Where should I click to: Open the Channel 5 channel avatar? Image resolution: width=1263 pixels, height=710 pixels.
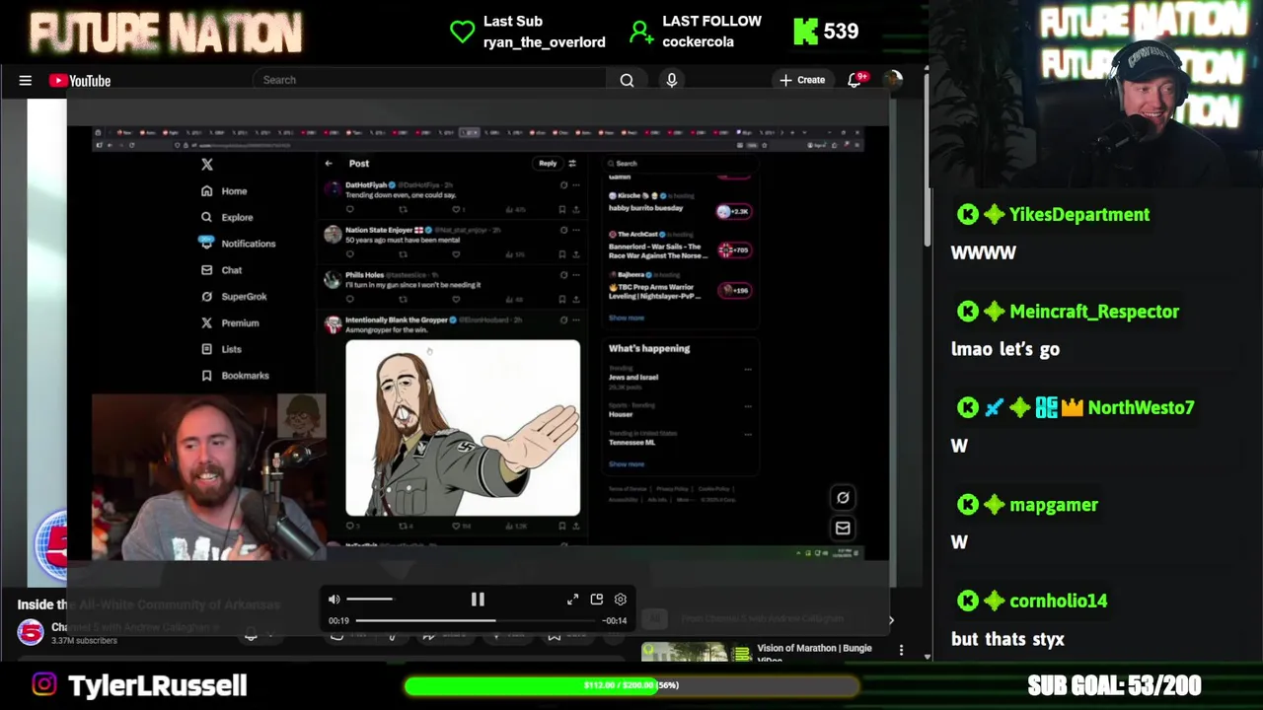click(x=31, y=632)
